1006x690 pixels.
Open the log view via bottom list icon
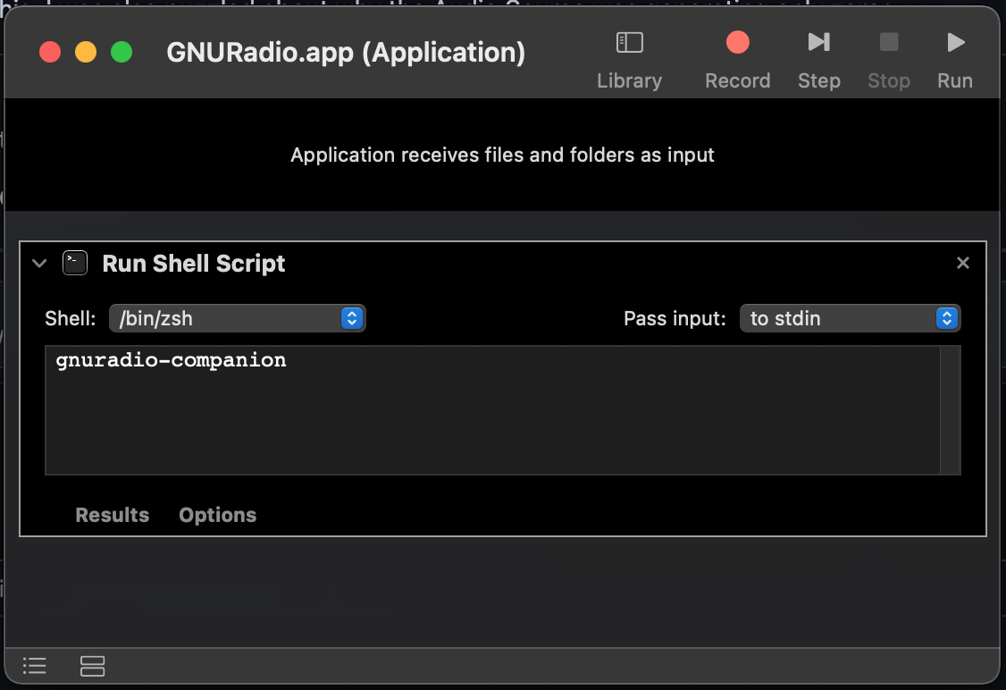click(x=34, y=666)
